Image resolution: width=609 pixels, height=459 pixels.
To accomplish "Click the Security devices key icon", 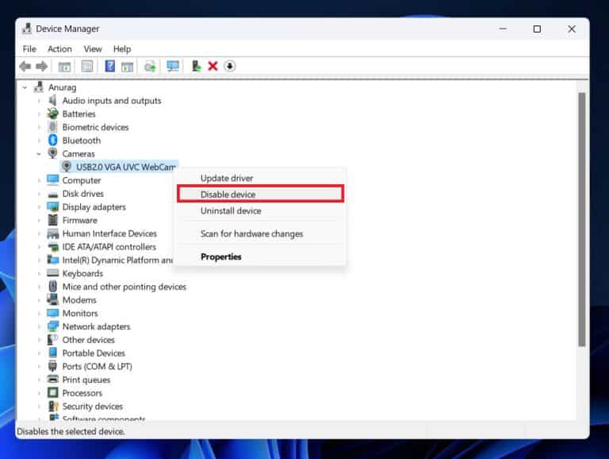I will [x=53, y=406].
